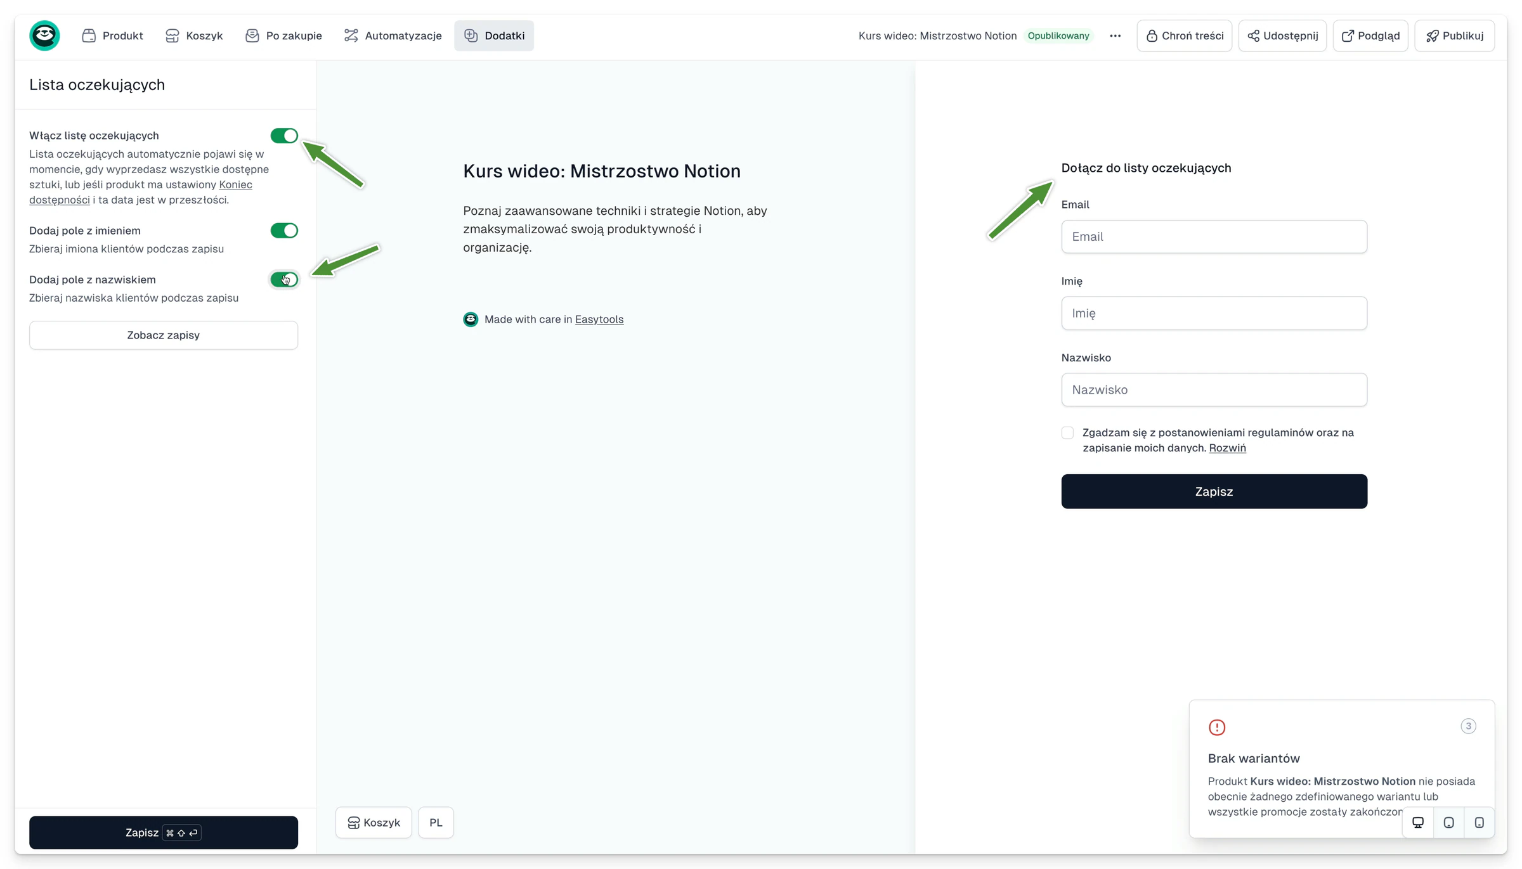Toggle Włącz listę oczekujących switch
The width and height of the screenshot is (1522, 869).
click(283, 135)
